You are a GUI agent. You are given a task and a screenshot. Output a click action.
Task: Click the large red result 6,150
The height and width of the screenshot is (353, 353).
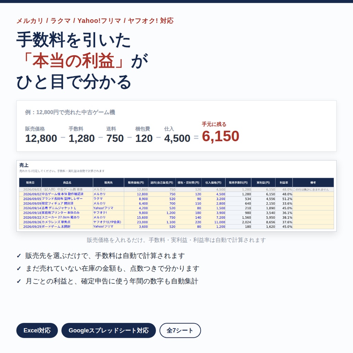tap(220, 136)
